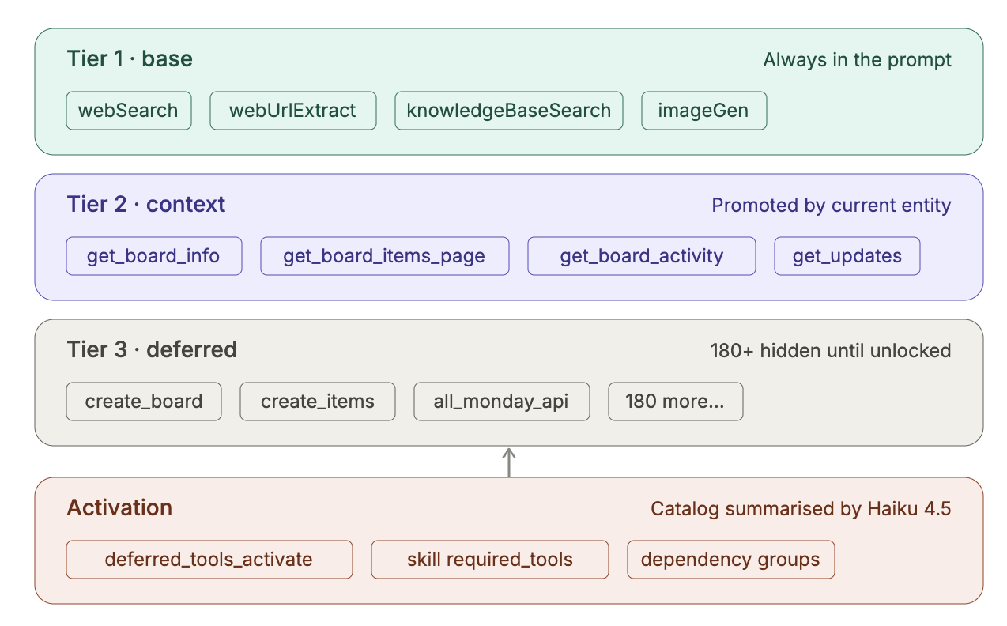The height and width of the screenshot is (626, 1007).
Task: Select the get_updates chip
Action: [x=847, y=256]
